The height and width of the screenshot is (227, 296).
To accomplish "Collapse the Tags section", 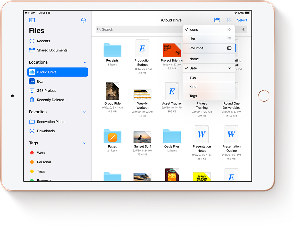I will coord(85,143).
